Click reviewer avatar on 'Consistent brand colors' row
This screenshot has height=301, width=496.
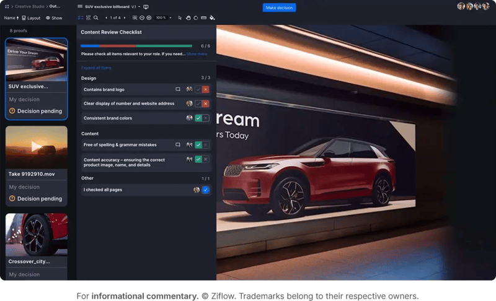(190, 118)
